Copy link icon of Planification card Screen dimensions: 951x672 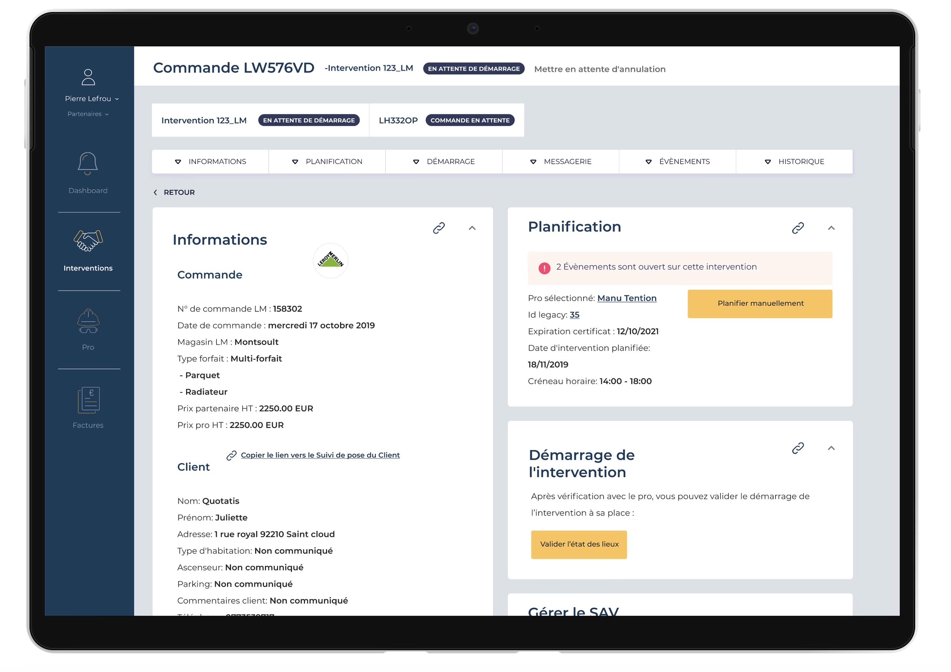click(x=797, y=228)
